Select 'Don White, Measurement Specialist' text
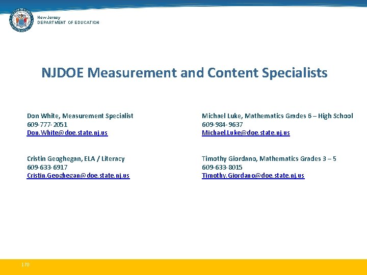 pyautogui.click(x=80, y=116)
